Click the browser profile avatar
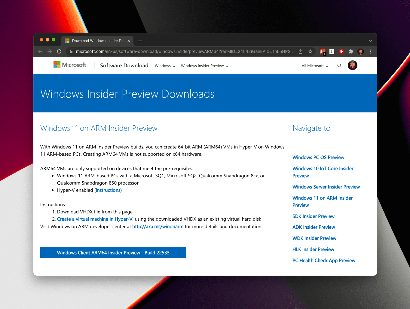Screen dimensions: 410x309 [x=360, y=51]
